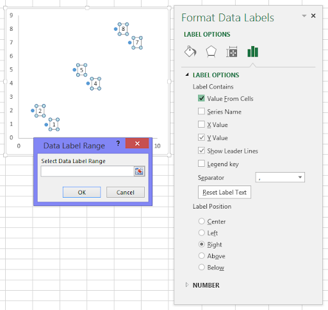Click the Select Data Label Range field
The height and width of the screenshot is (310, 328).
point(87,171)
